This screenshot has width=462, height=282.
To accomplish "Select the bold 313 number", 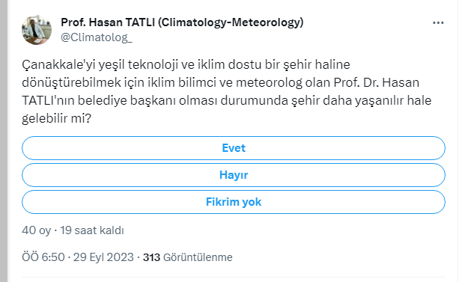I will coord(151,257).
